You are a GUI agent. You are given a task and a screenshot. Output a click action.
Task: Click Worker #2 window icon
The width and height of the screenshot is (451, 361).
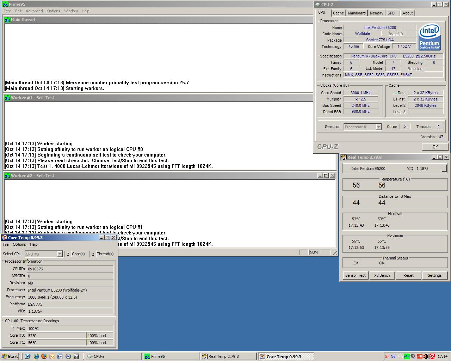click(7, 176)
